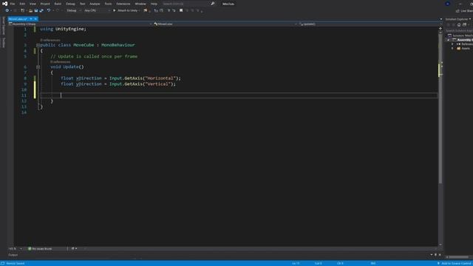Open the Analyze menu

95,4
